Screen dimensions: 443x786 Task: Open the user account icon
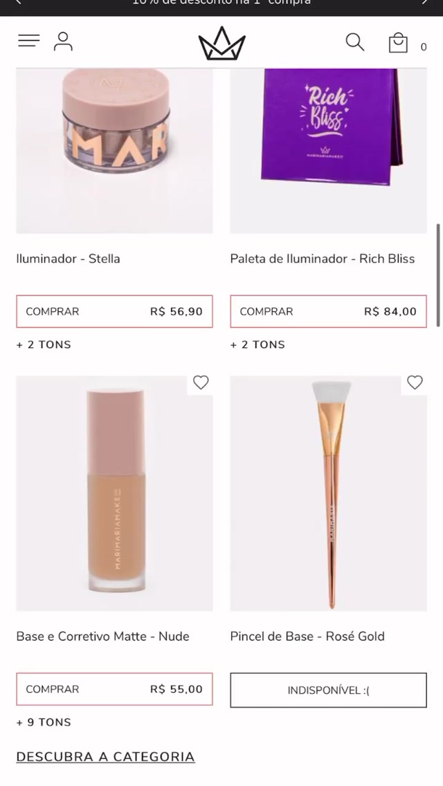(63, 42)
